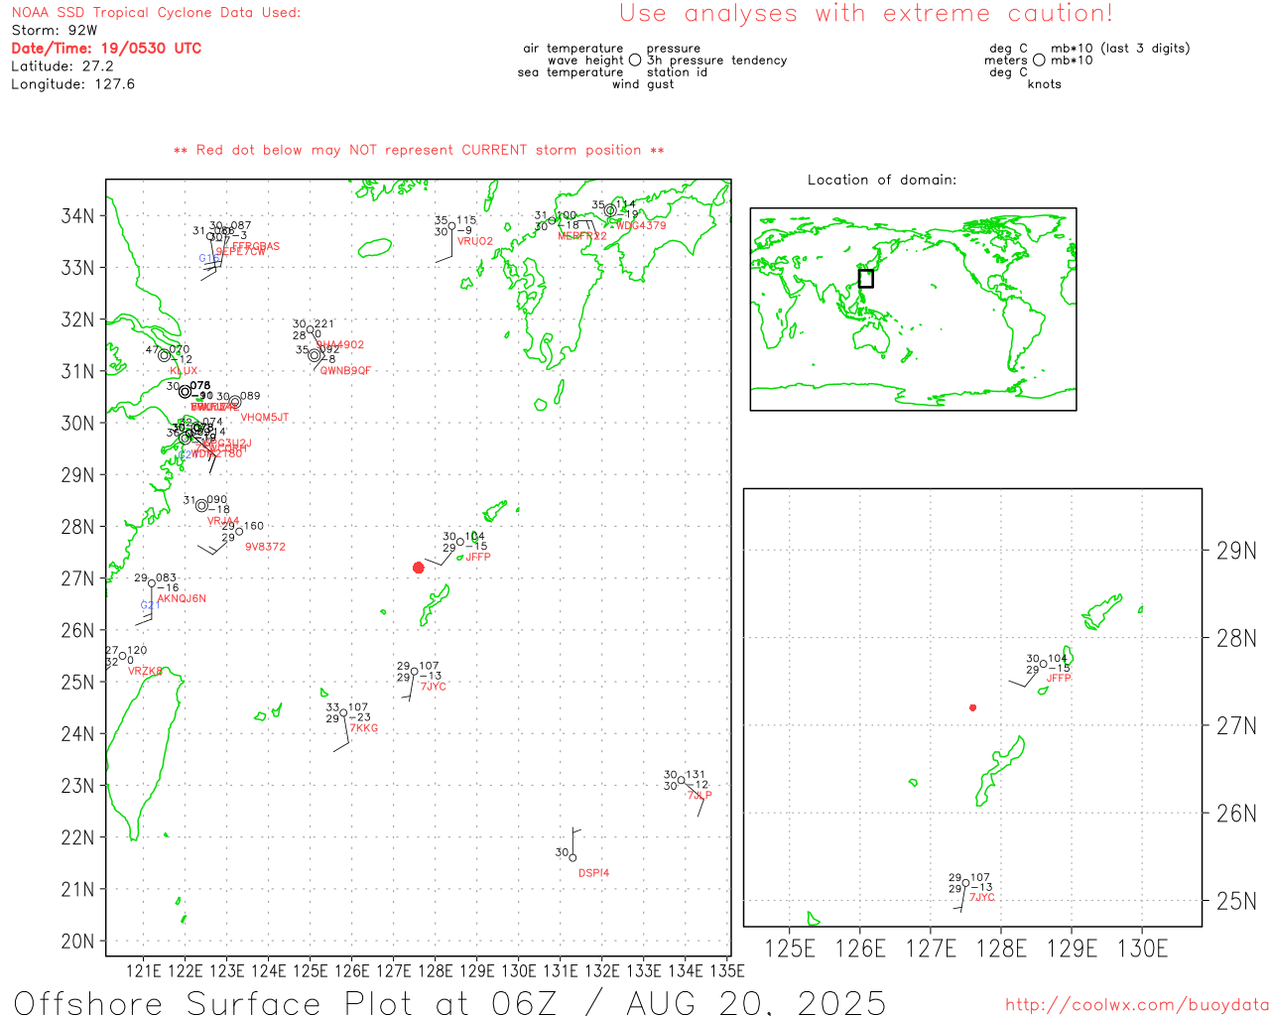Image resolution: width=1270 pixels, height=1016 pixels.
Task: Click the 7JLP station label
Action: 699,795
